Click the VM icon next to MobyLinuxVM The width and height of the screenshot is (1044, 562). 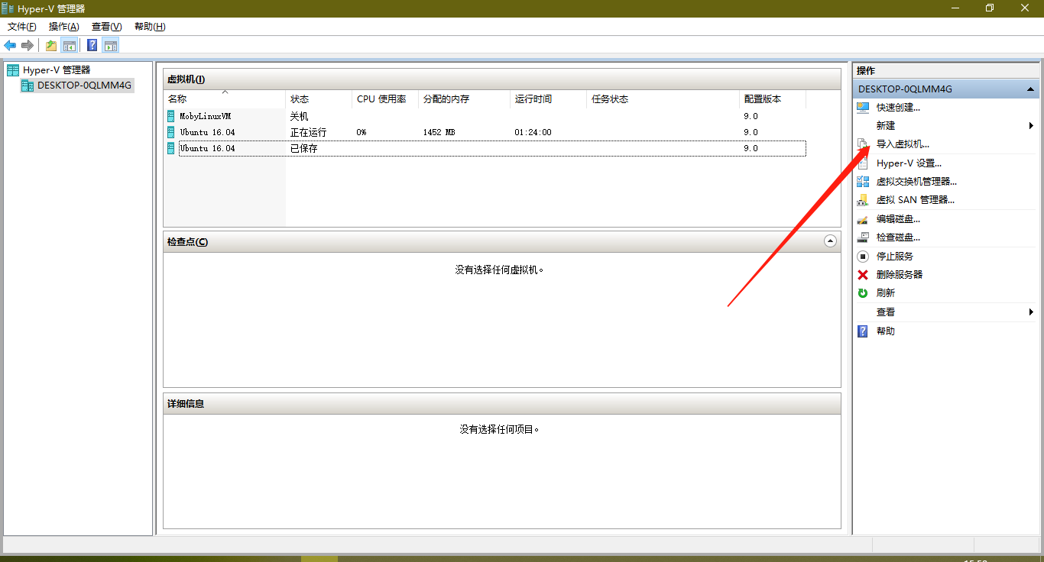point(170,116)
